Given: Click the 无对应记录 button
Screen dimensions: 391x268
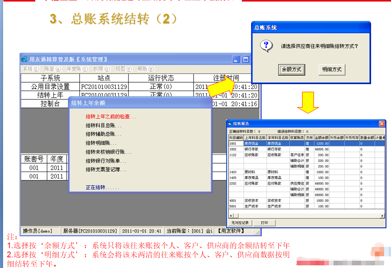Looking at the screenshot, I should pos(240,223).
